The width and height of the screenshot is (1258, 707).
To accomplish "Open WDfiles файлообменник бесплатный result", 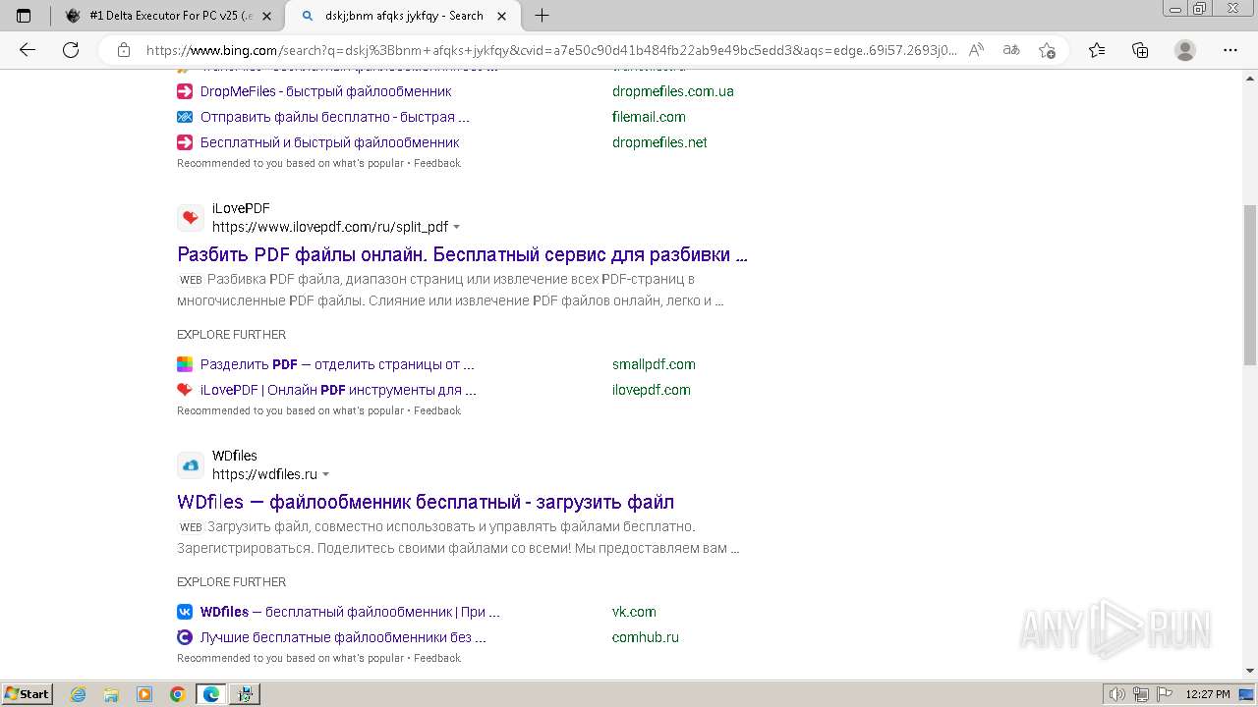I will (x=426, y=502).
